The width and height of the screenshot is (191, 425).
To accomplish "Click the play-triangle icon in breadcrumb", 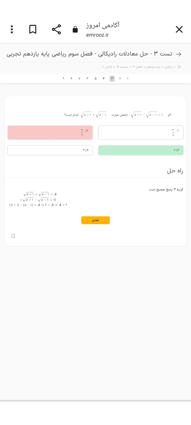I will pyautogui.click(x=179, y=67).
